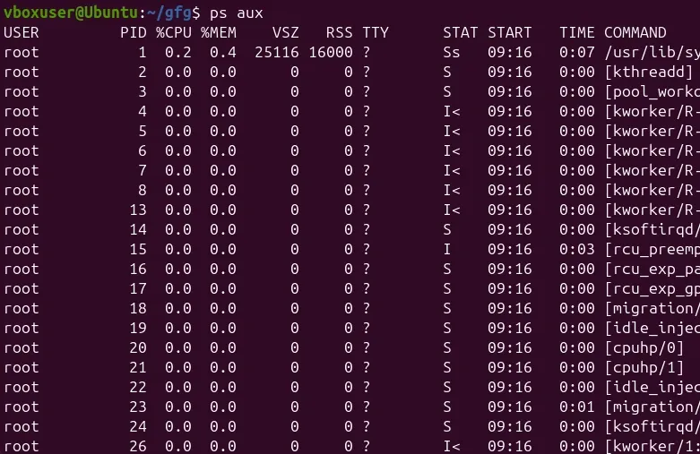Click PID 20 in the list
The height and width of the screenshot is (454, 700).
pos(138,347)
